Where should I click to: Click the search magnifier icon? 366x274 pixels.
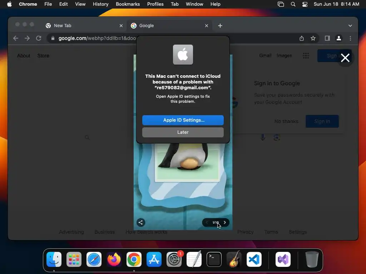(x=87, y=137)
